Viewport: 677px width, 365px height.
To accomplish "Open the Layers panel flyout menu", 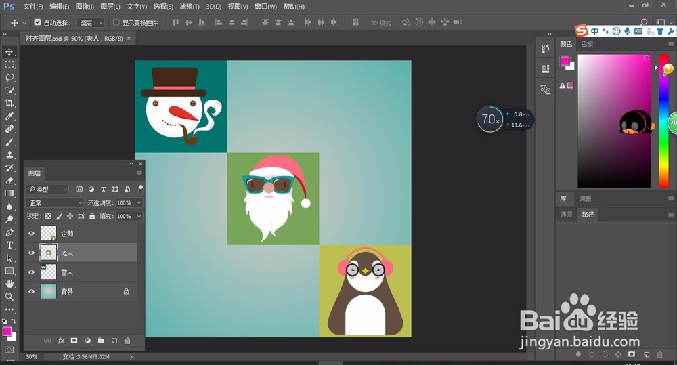I will coord(139,173).
